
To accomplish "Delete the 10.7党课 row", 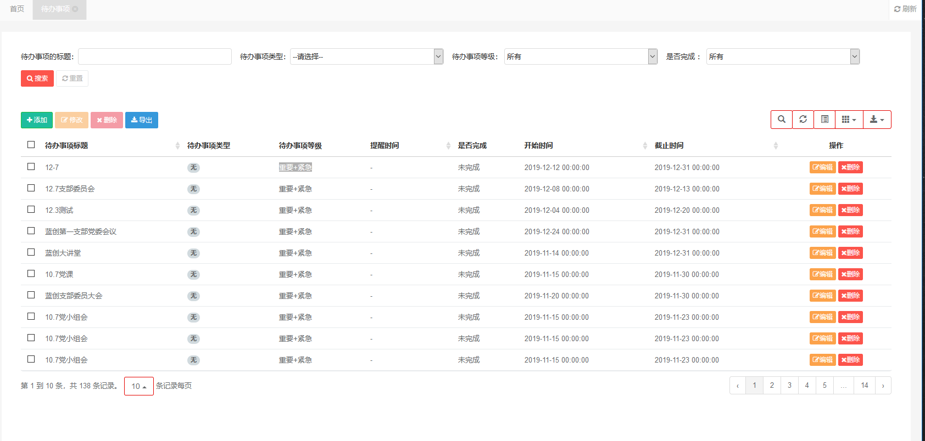I will (850, 274).
